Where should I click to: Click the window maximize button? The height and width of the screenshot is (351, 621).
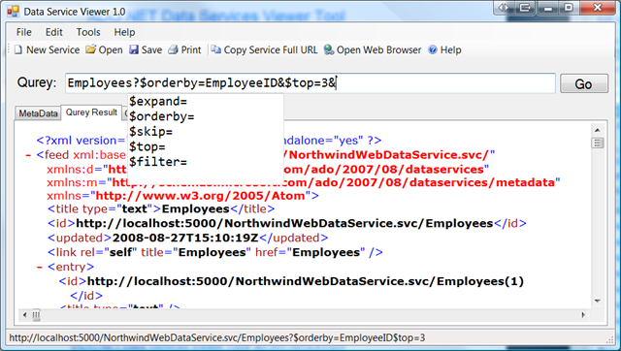click(569, 8)
